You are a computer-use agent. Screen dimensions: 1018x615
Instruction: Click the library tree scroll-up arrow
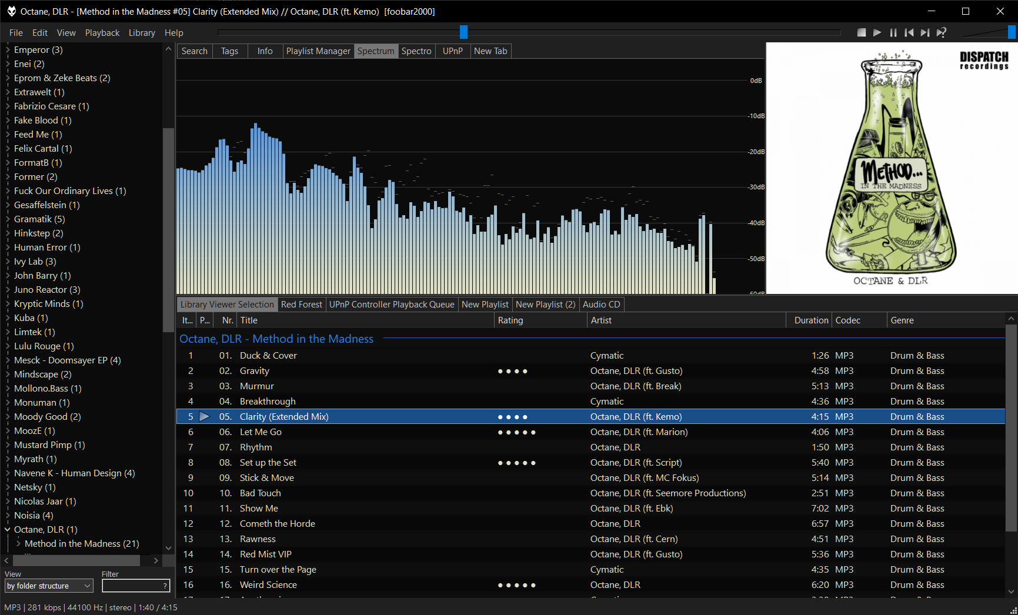(x=168, y=49)
